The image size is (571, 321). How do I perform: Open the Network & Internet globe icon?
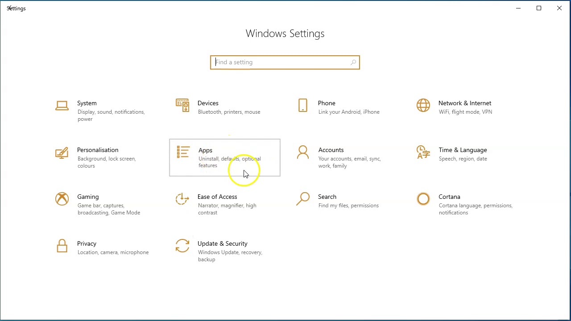click(x=423, y=105)
